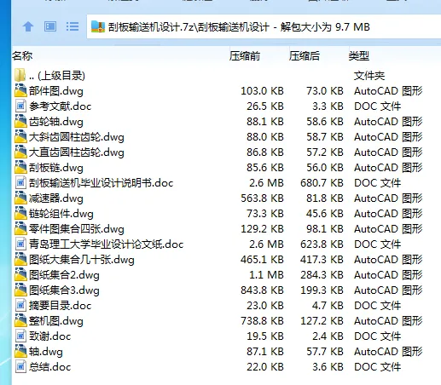This screenshot has height=385, width=441.
Task: Select the file name 齿轮轴.dwg
Action: point(56,122)
